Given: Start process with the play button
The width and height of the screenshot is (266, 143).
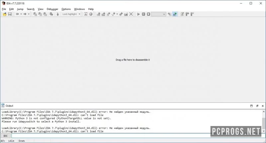Looking at the screenshot, I should (x=138, y=14).
